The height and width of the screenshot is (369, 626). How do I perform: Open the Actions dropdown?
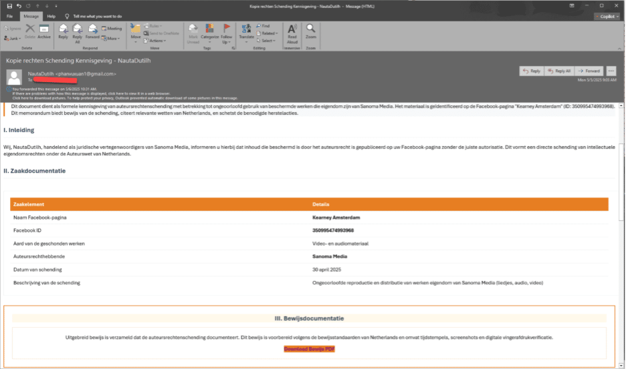(155, 41)
